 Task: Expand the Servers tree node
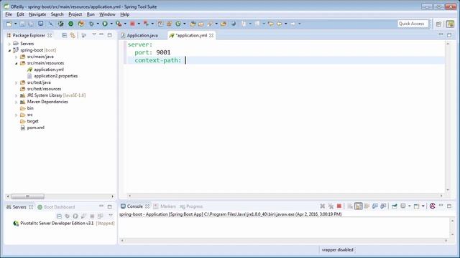point(9,44)
